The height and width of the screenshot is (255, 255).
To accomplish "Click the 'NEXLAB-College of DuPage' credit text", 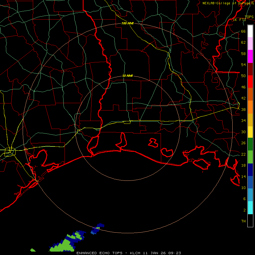I will coord(226,3).
